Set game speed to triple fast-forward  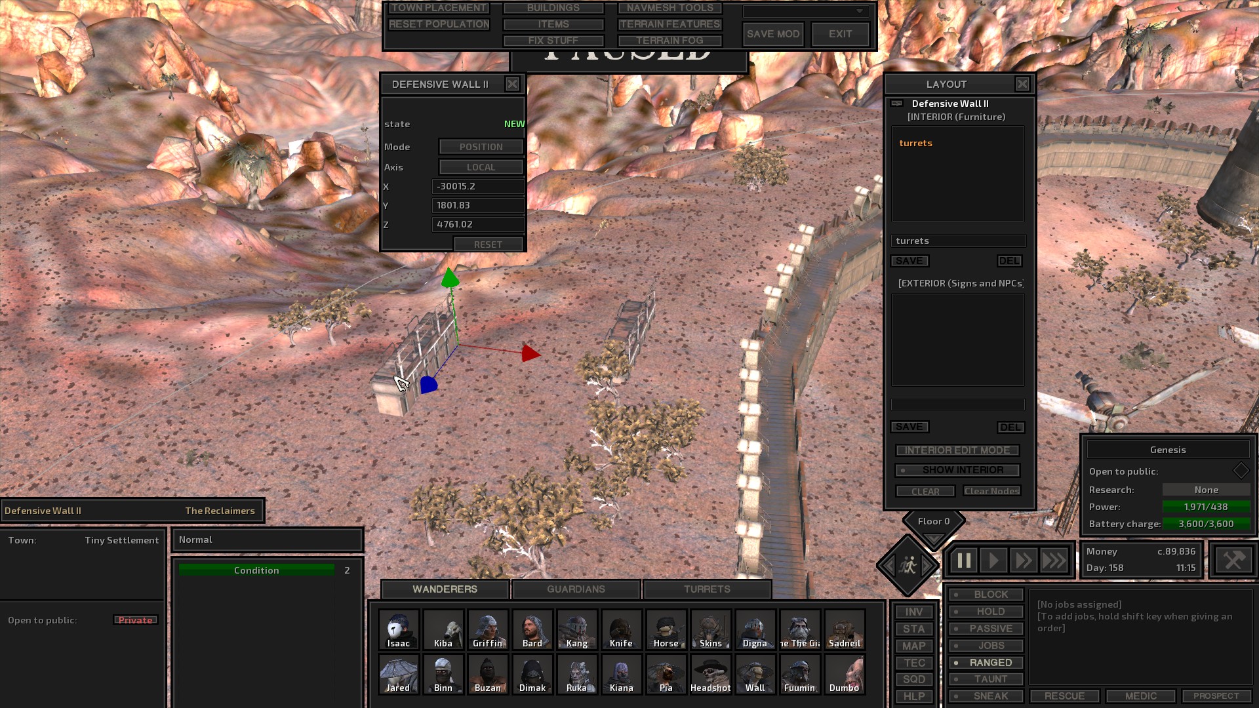[1054, 560]
